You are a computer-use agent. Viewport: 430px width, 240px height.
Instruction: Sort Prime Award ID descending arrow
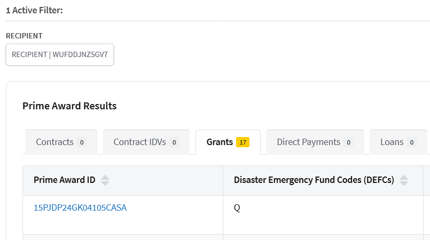(105, 183)
